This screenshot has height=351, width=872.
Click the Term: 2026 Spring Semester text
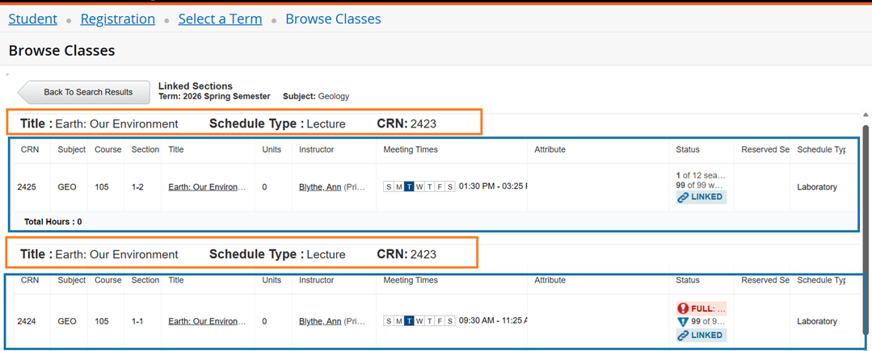214,96
